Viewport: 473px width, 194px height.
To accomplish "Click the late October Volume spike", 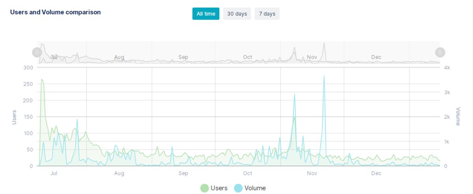I will [294, 94].
